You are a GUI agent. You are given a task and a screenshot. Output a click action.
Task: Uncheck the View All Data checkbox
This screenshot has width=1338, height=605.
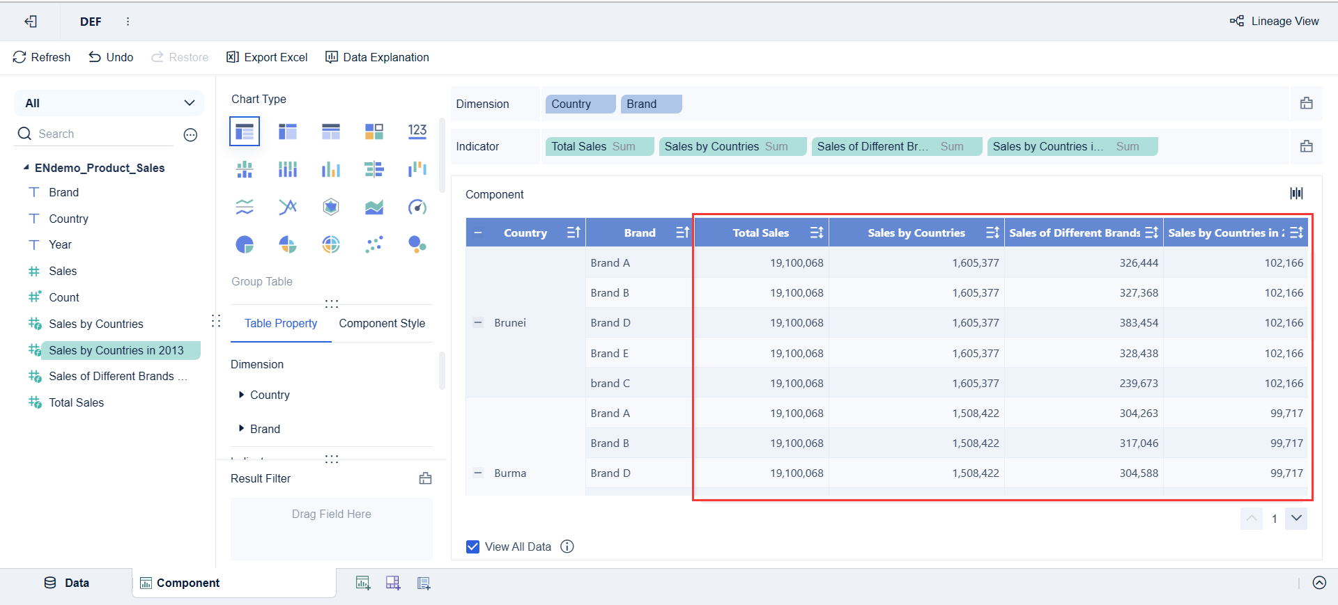pyautogui.click(x=472, y=547)
